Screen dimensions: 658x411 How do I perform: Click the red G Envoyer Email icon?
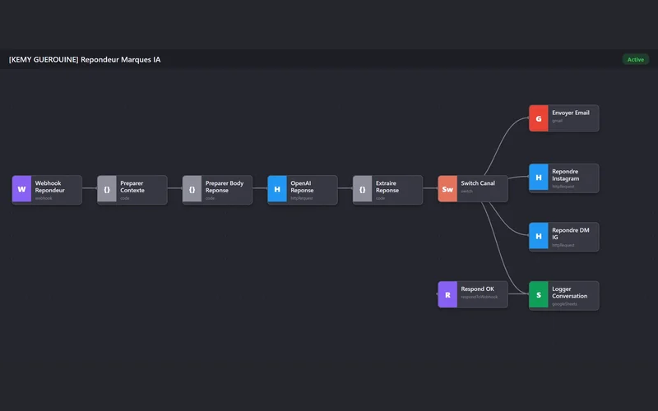tap(539, 118)
